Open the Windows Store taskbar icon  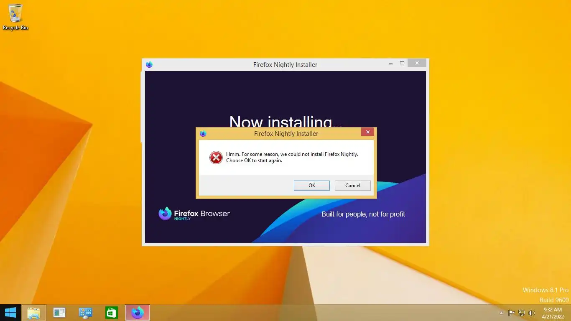pos(112,313)
